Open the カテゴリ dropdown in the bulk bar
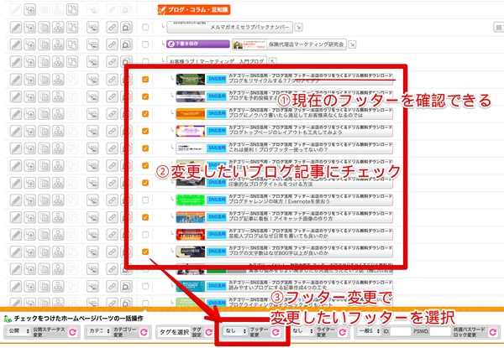Viewport: 504px width, 348px height. (x=97, y=332)
